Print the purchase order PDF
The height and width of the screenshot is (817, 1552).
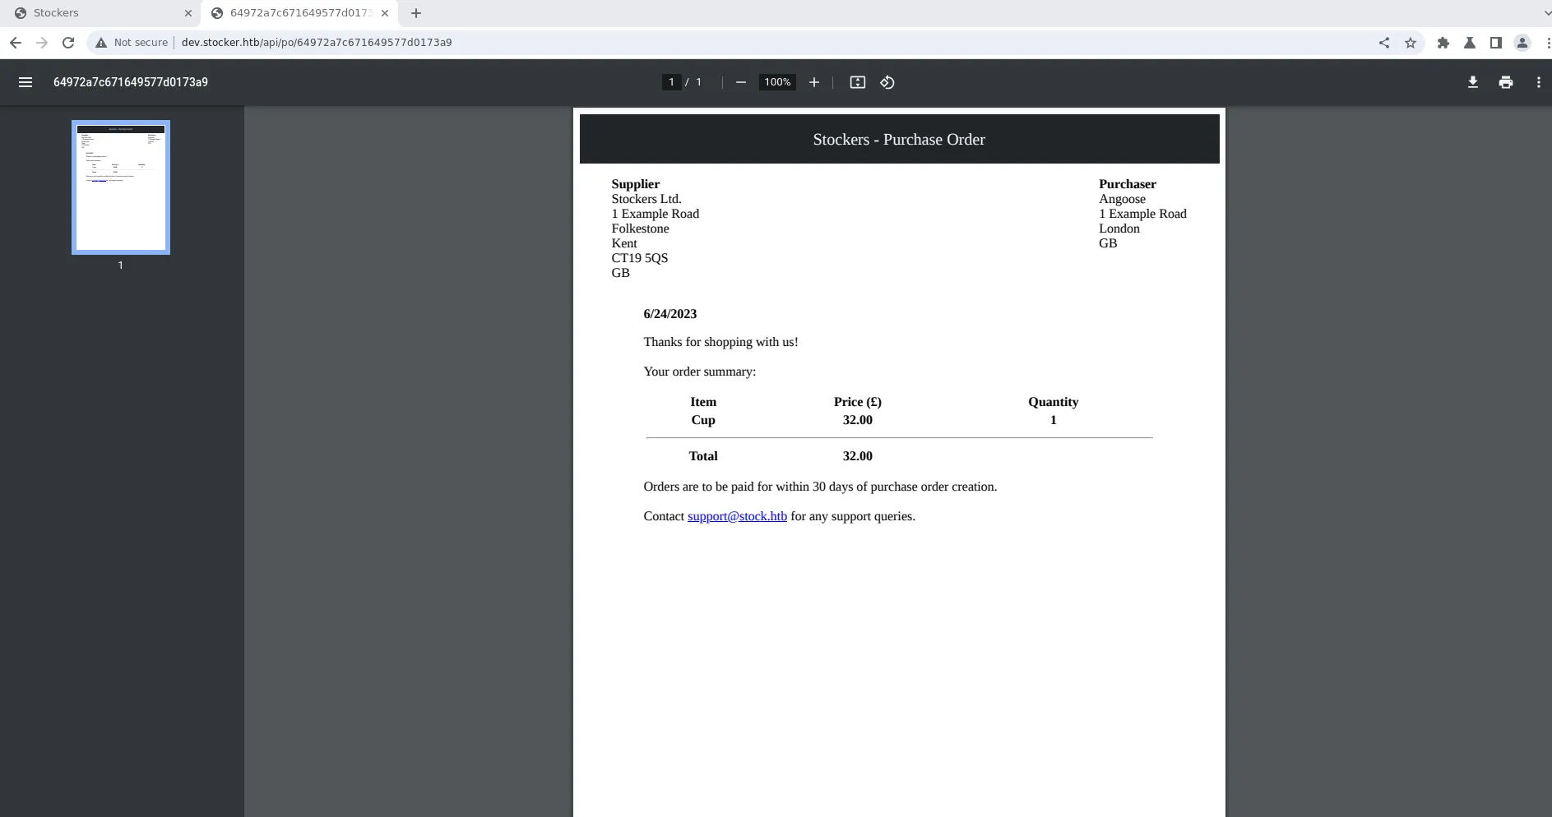click(x=1506, y=82)
